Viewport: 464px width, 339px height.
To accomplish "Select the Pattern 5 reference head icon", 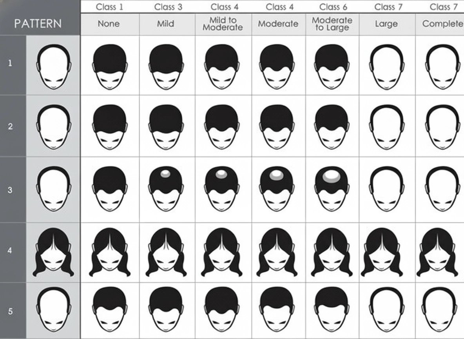I will click(53, 310).
